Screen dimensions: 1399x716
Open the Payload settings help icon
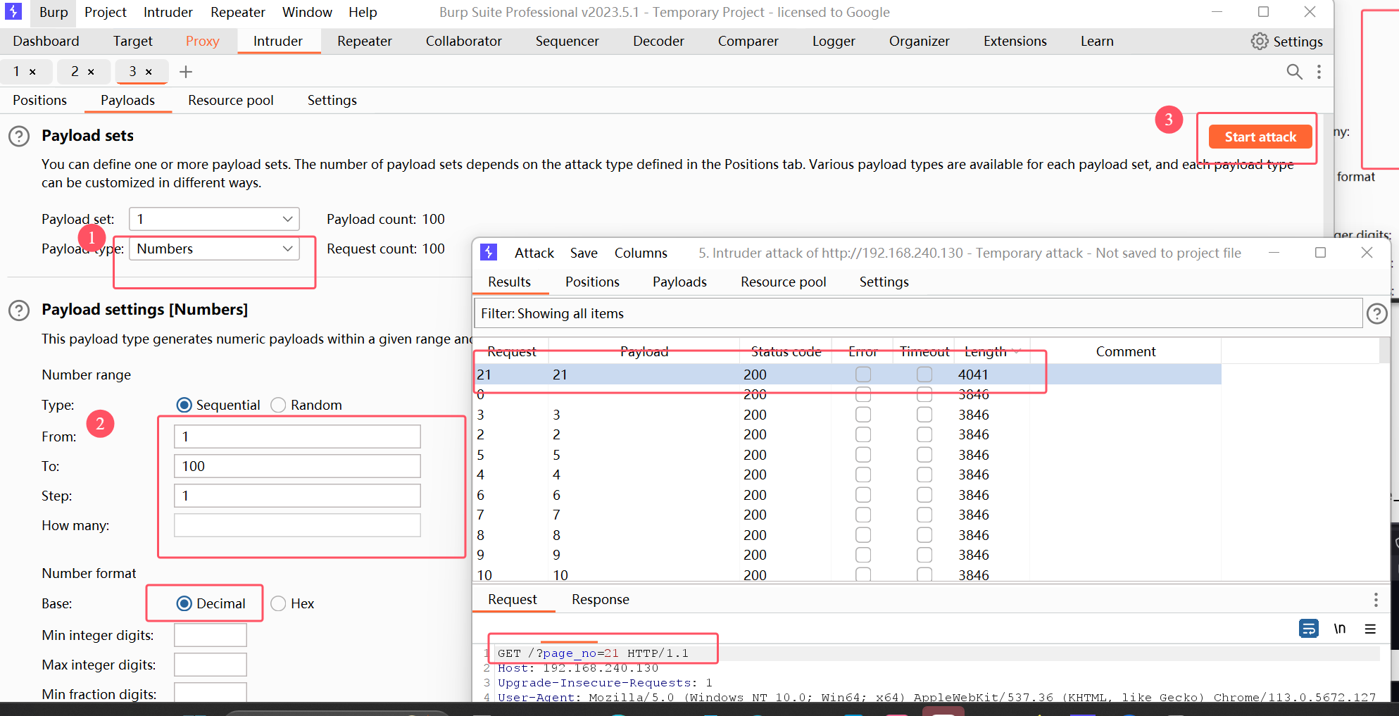point(19,310)
